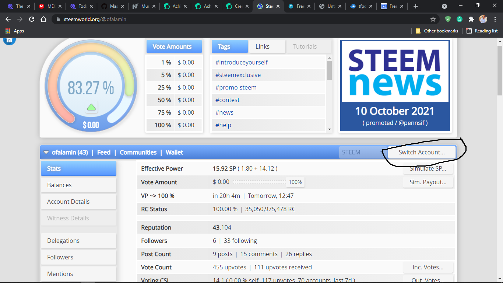Open the green shield extension icon
Viewport: 503px width, 283px height.
coord(448,19)
